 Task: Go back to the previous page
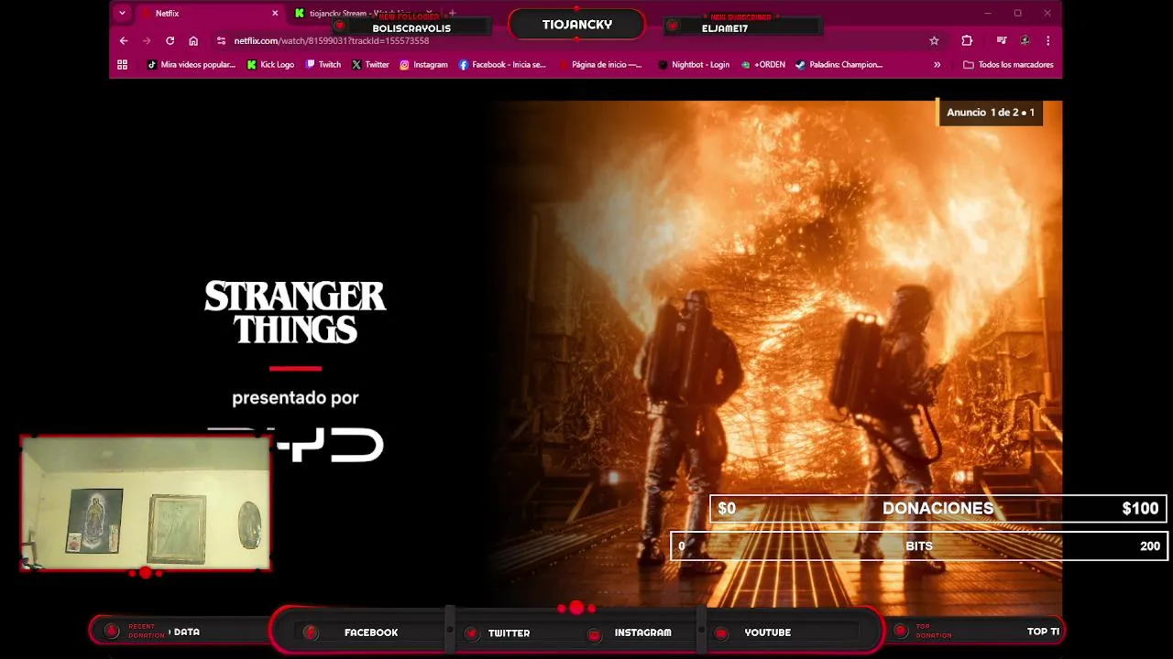click(x=124, y=40)
